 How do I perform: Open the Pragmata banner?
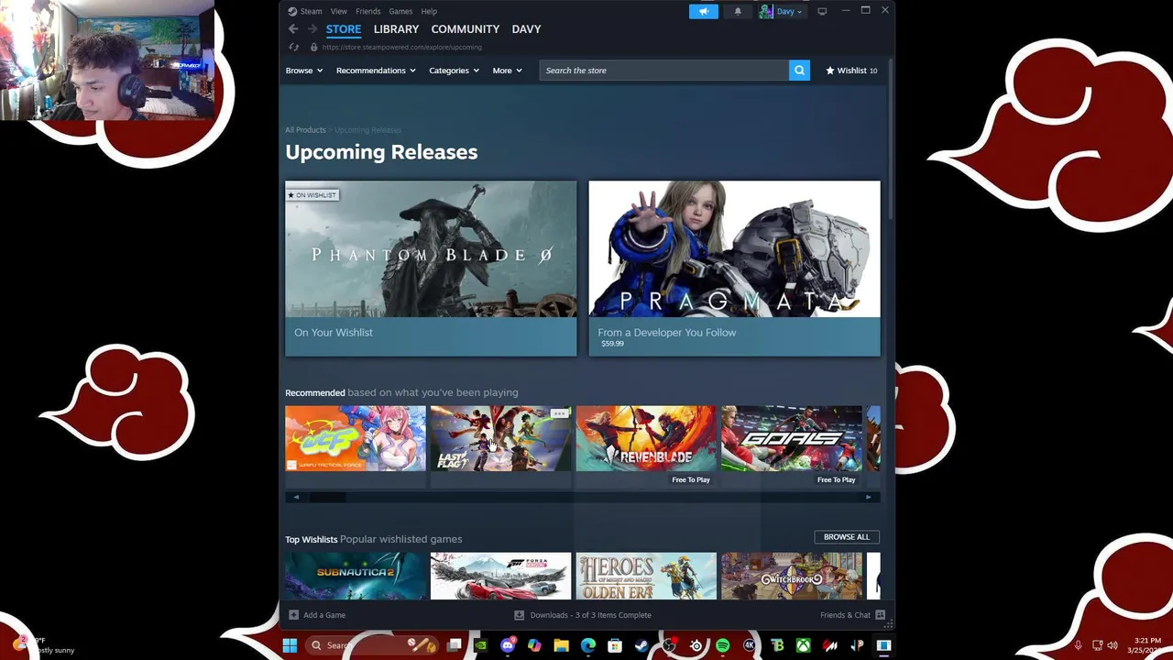(734, 268)
